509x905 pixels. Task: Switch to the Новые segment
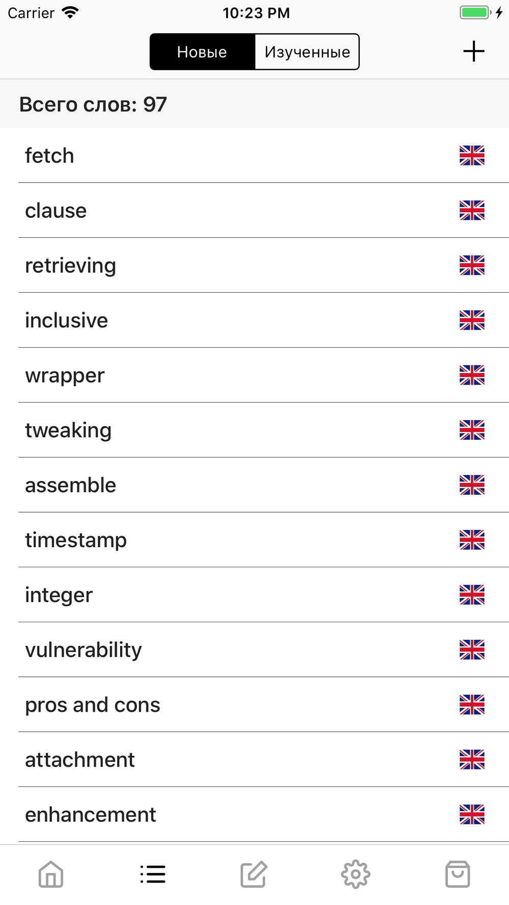click(x=202, y=52)
